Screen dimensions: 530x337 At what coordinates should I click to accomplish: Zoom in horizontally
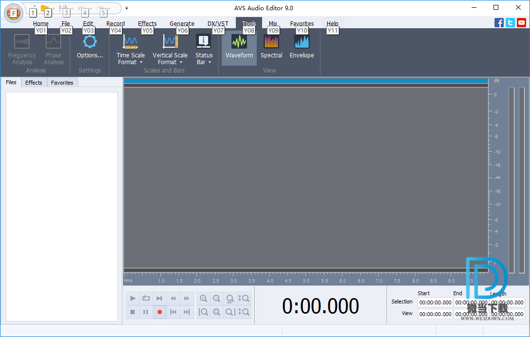[x=203, y=298]
